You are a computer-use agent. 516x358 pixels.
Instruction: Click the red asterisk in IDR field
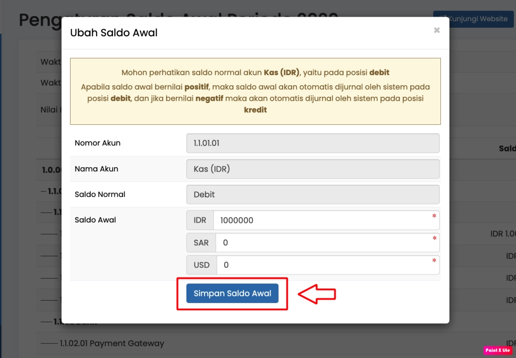tap(434, 217)
